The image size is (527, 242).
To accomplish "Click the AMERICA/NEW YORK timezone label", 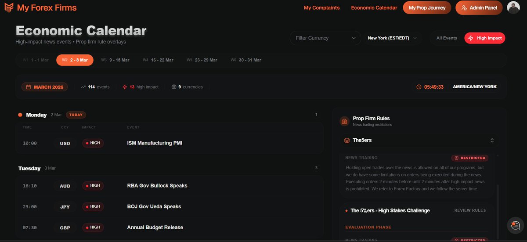I will 475,87.
